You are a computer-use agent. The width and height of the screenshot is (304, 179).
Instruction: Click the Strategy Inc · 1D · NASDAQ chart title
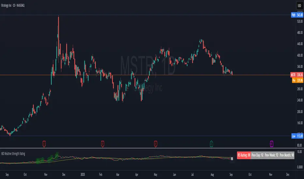[13, 6]
